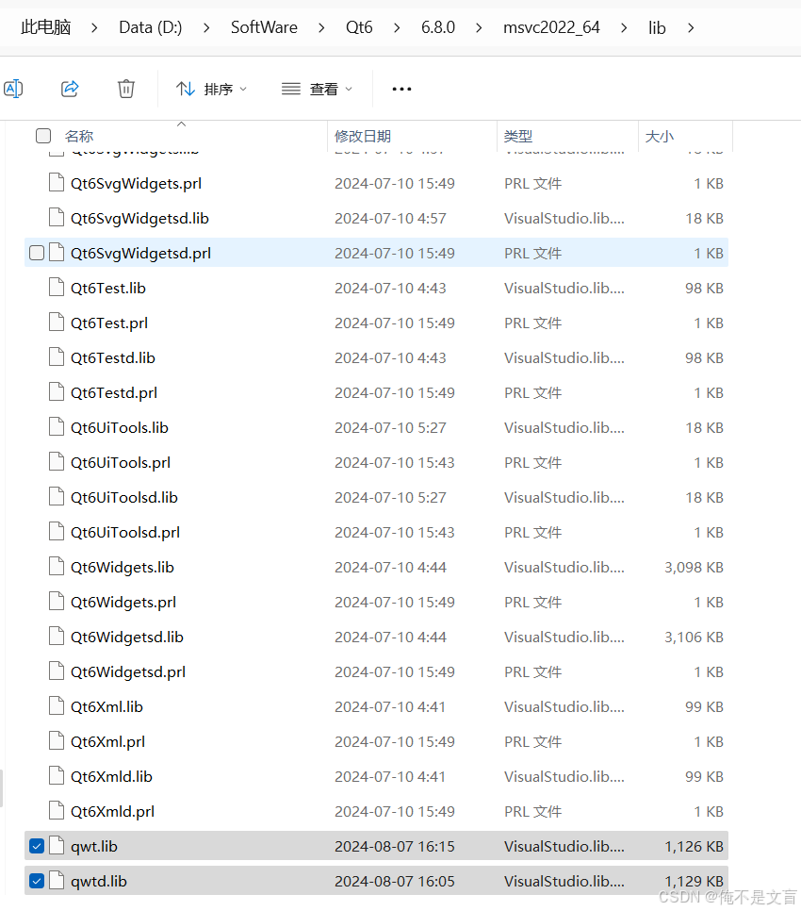Open the three-dots more options menu

coord(401,89)
